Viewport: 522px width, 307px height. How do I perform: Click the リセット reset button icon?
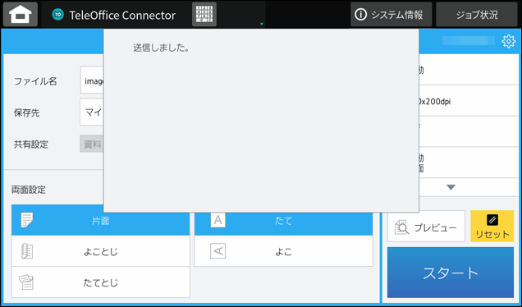pos(492,220)
